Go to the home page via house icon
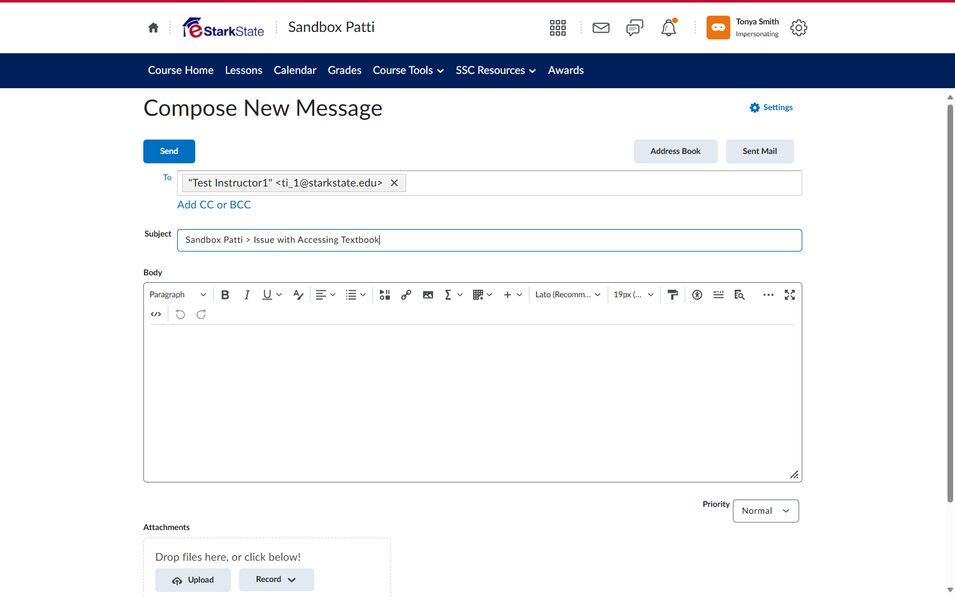The width and height of the screenshot is (955, 597). (153, 28)
